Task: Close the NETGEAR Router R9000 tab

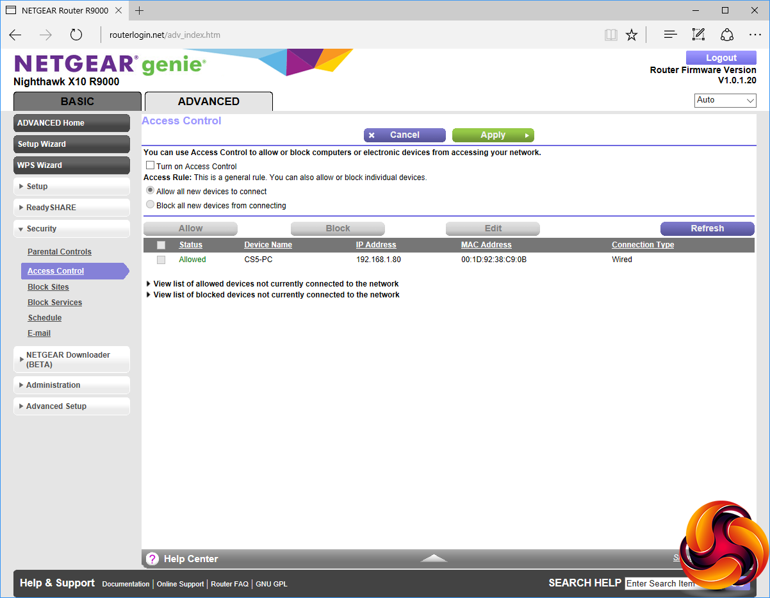Action: pos(119,10)
